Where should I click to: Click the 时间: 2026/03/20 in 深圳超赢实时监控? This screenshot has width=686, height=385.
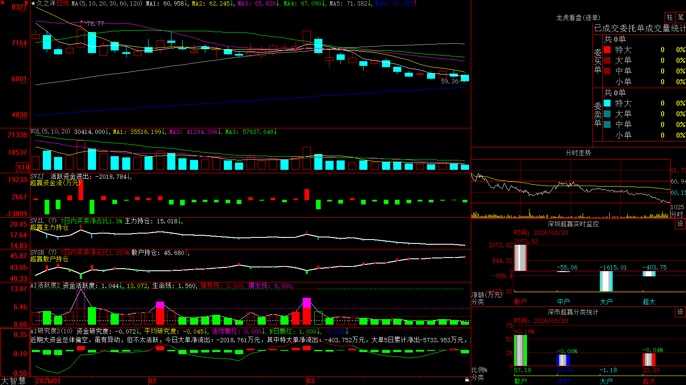[541, 233]
